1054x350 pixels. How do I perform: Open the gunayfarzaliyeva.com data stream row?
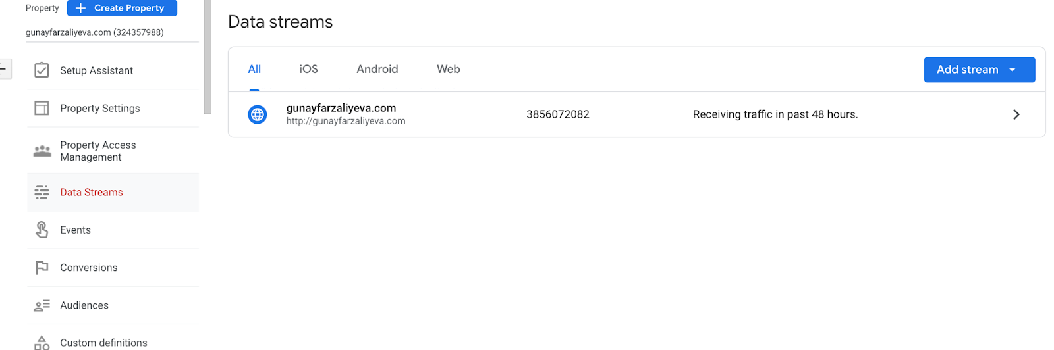coord(636,114)
